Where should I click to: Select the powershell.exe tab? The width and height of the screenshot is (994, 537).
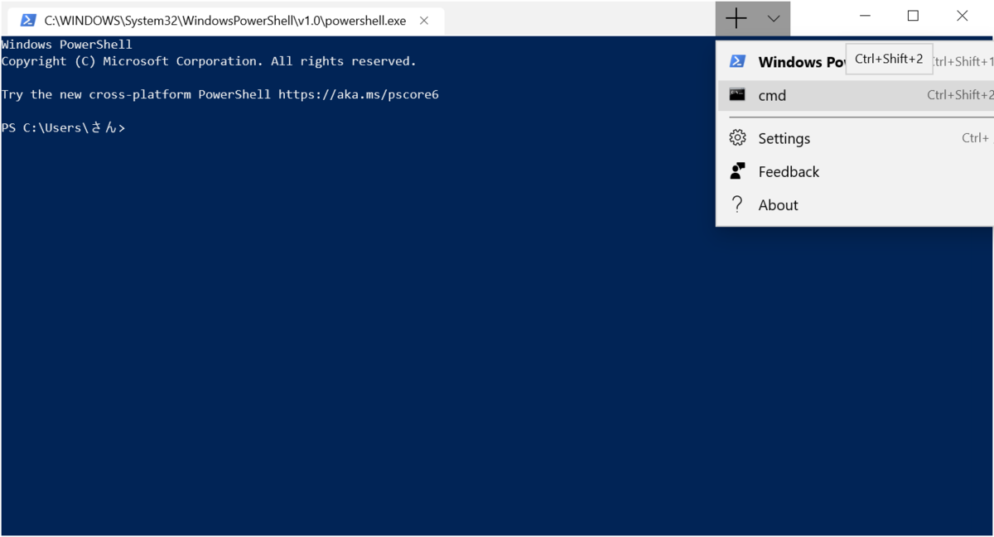coord(225,21)
